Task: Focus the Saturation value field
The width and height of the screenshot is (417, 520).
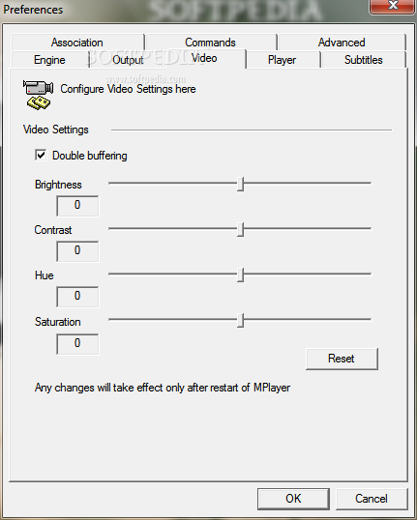Action: [77, 344]
